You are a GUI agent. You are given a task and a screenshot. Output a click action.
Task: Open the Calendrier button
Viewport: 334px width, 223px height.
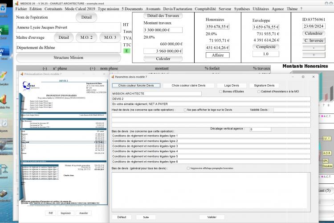[x=314, y=33]
